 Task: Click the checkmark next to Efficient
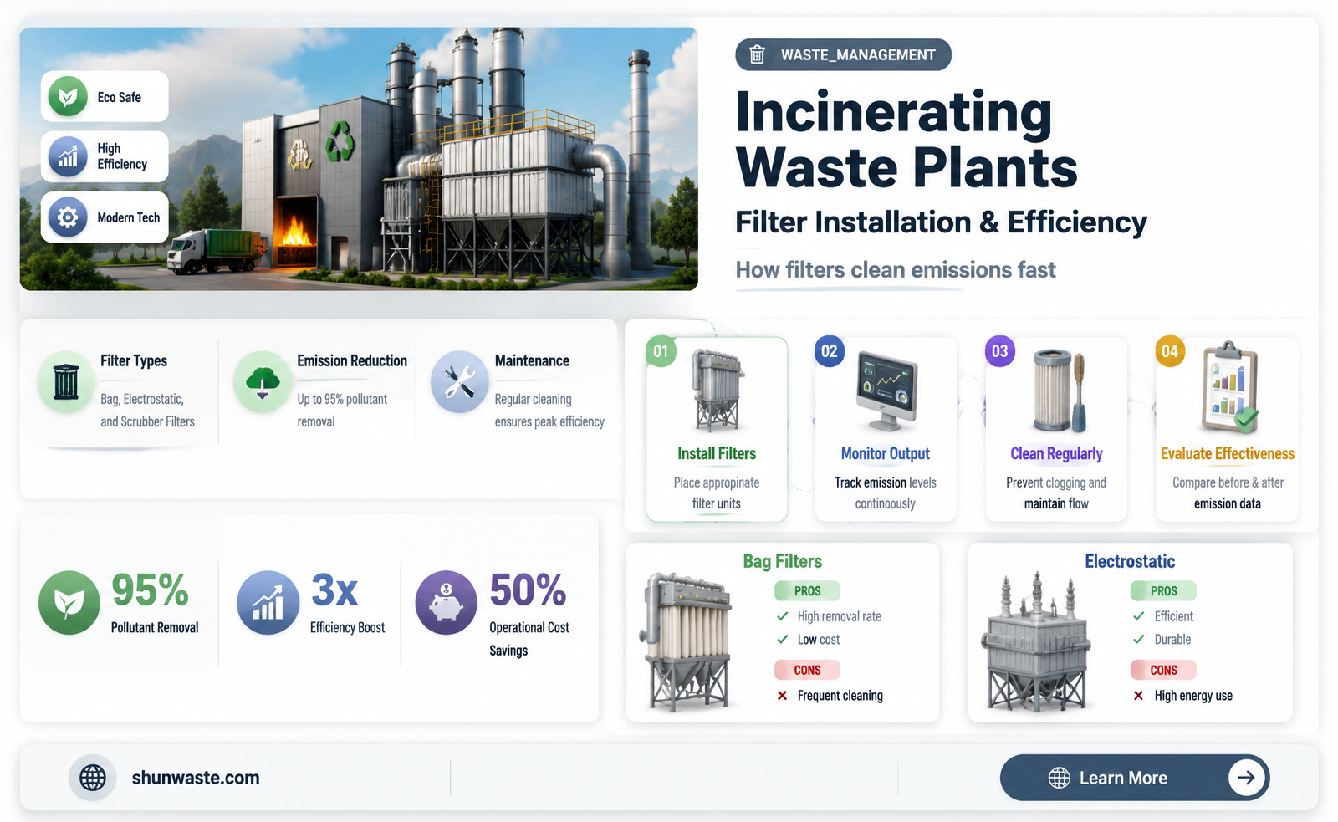(1139, 616)
